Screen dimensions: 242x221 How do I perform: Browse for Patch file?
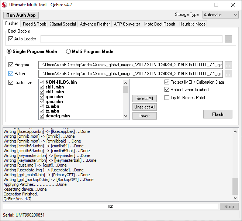(228, 74)
